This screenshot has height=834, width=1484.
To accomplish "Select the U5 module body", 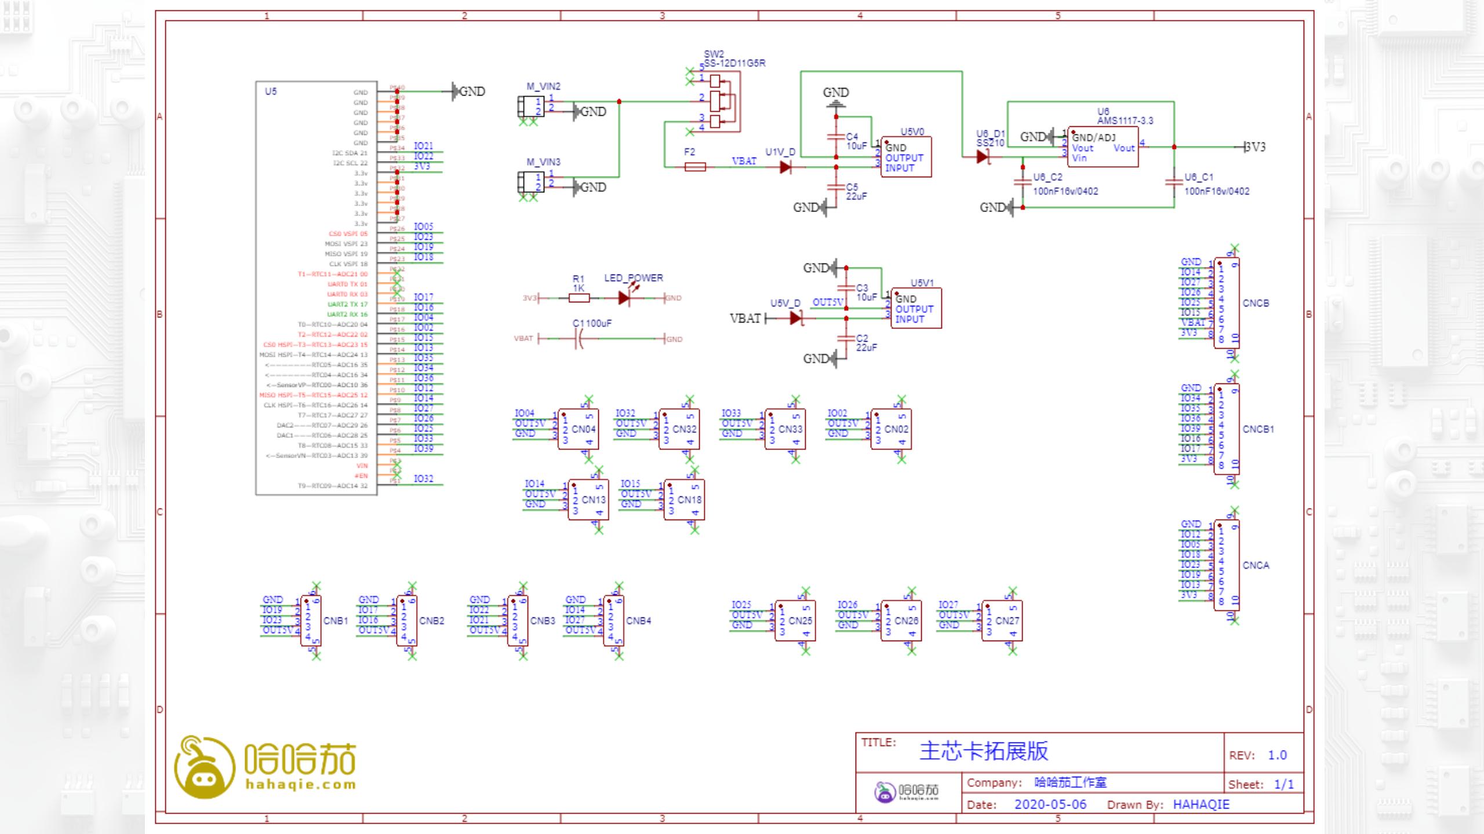I will tap(317, 288).
